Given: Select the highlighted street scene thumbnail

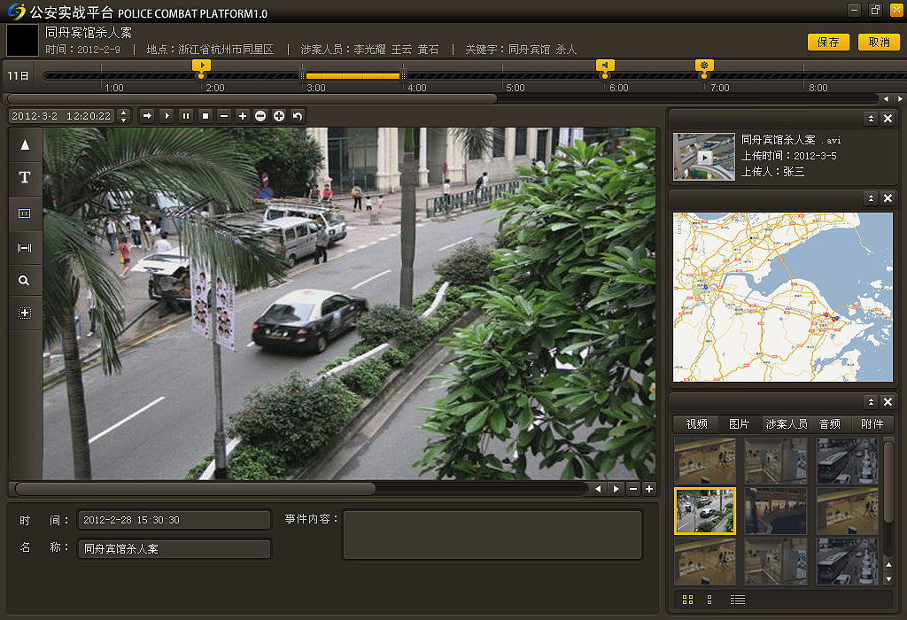Looking at the screenshot, I should 704,511.
